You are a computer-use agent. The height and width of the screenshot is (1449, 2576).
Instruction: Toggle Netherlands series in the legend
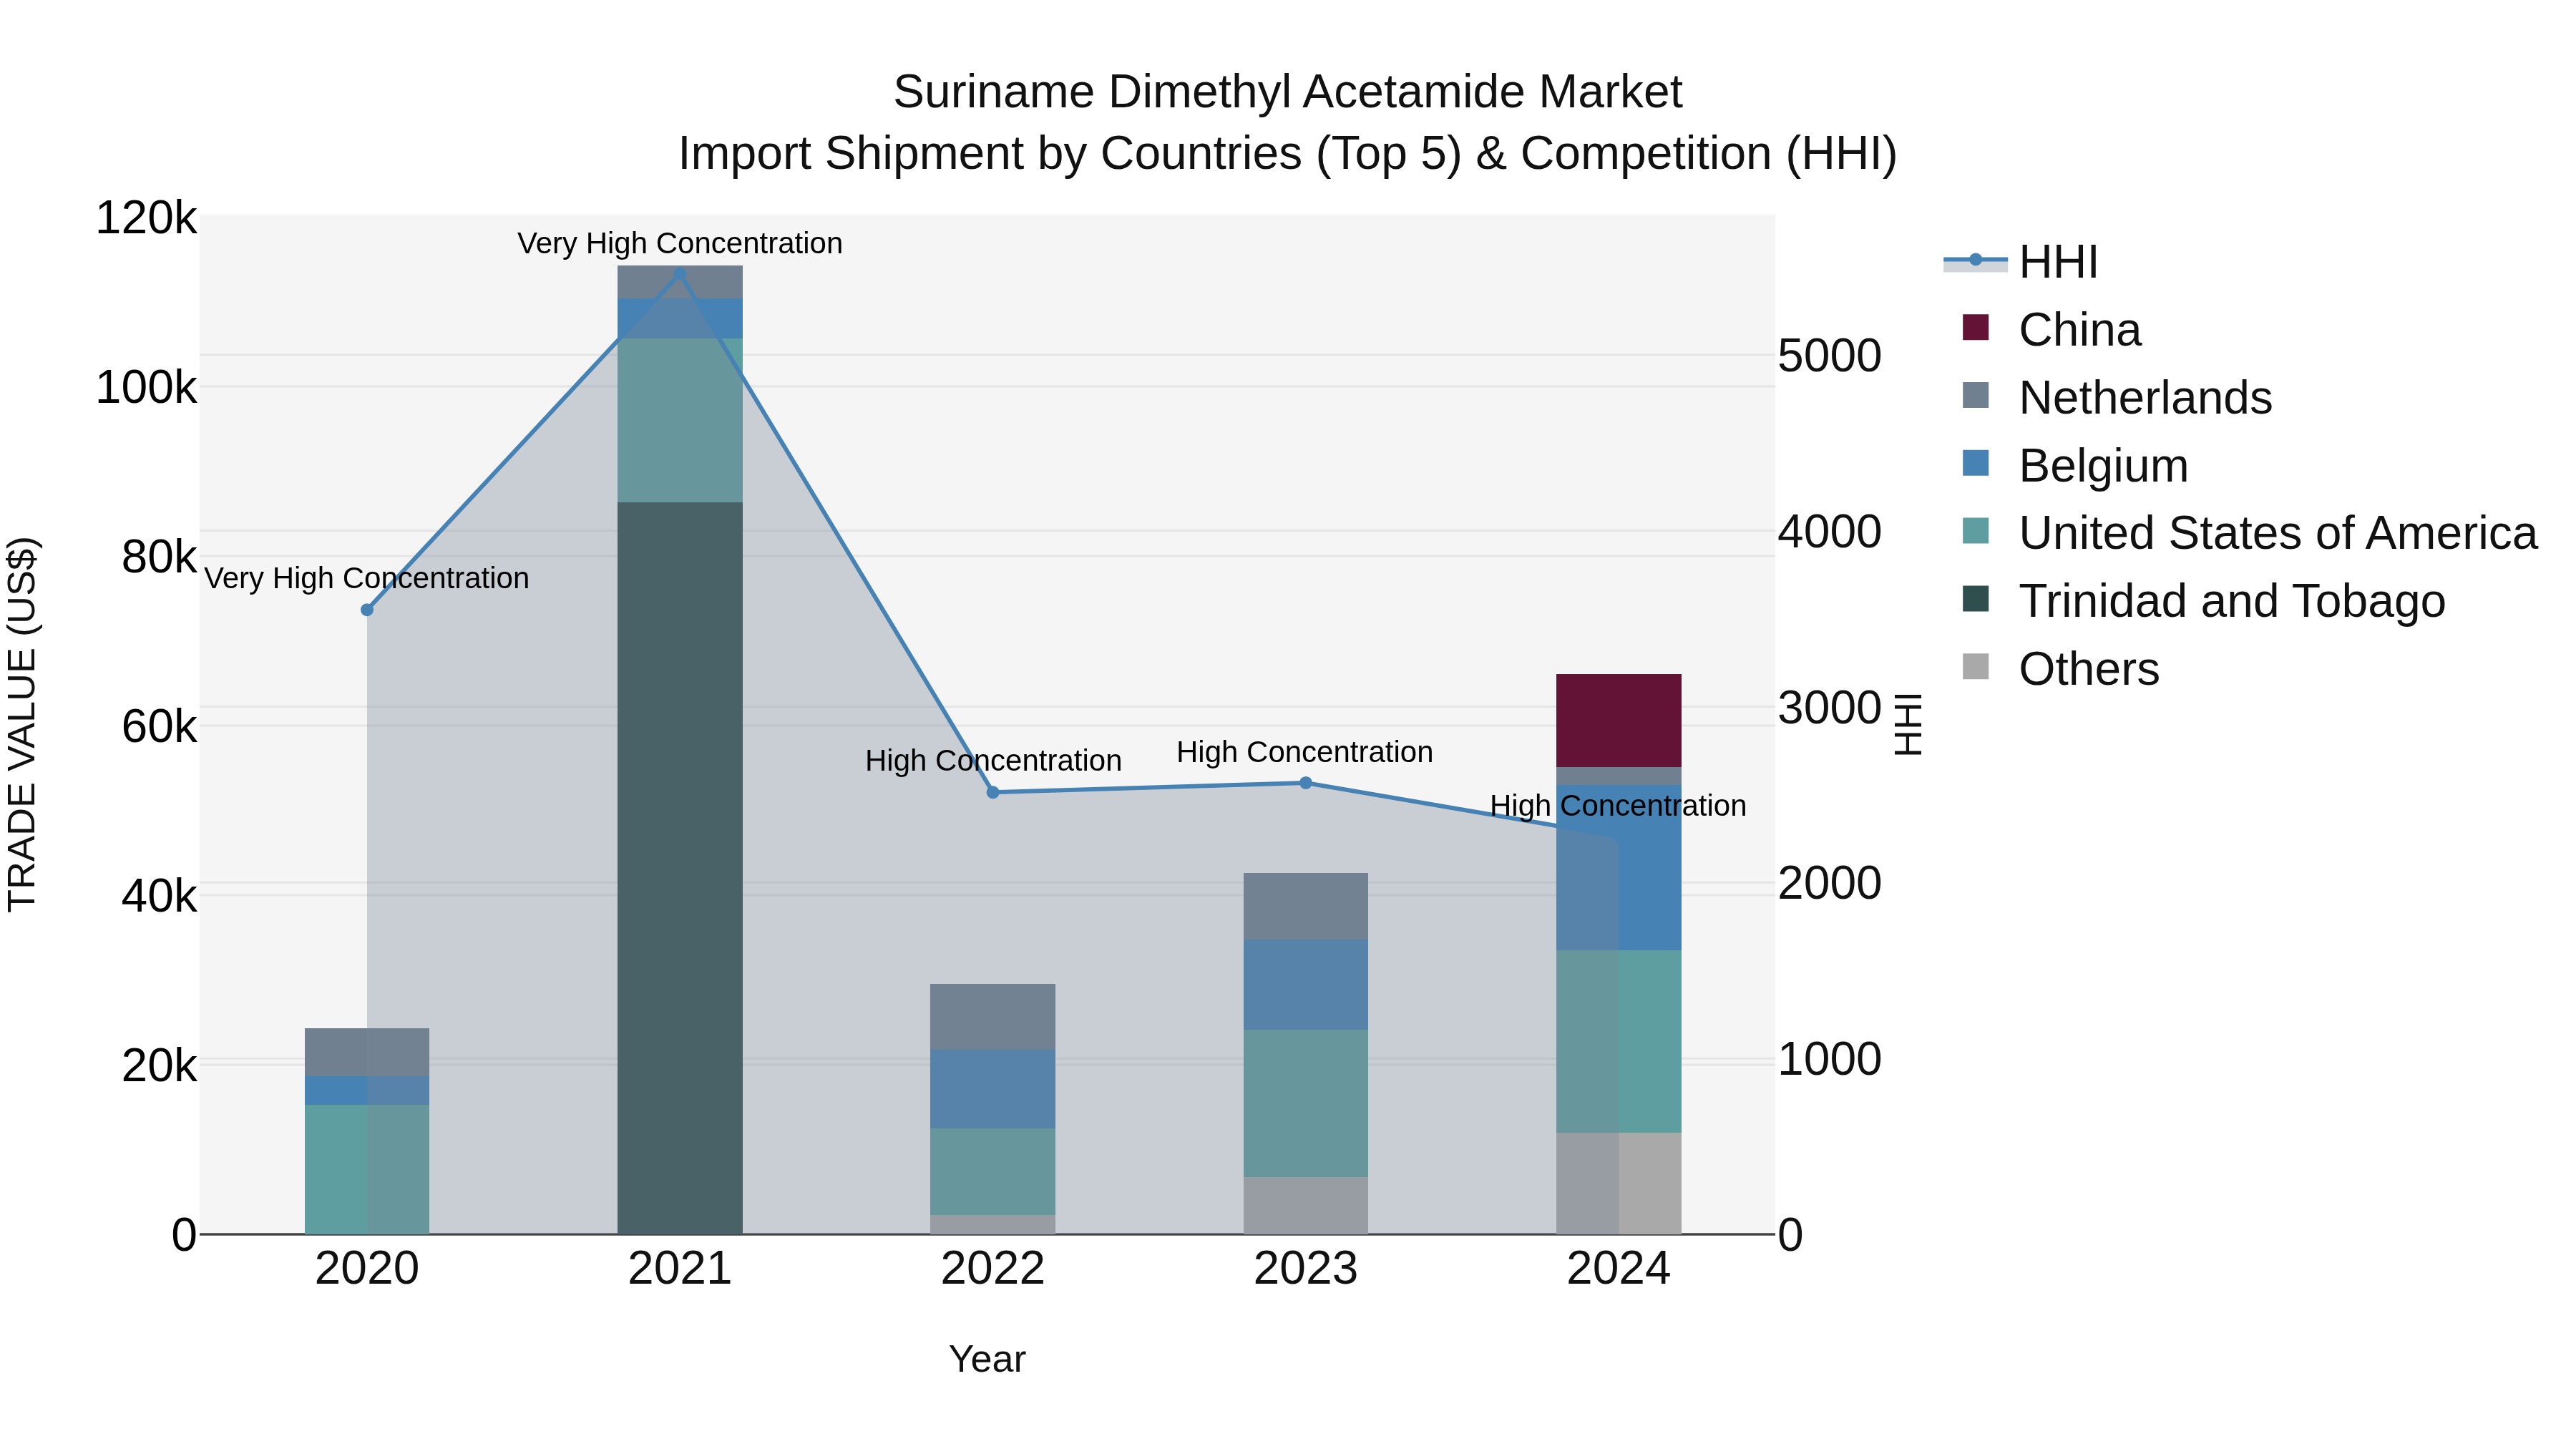[2116, 397]
